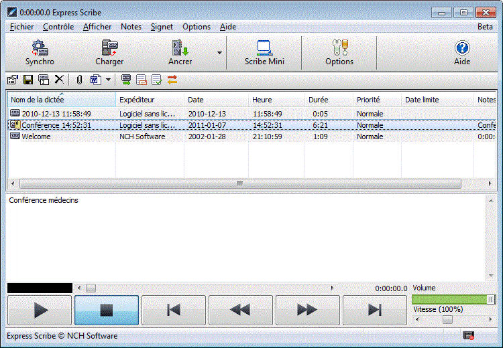503x348 pixels.
Task: Click the playback position slider thumb
Action: tap(91, 288)
